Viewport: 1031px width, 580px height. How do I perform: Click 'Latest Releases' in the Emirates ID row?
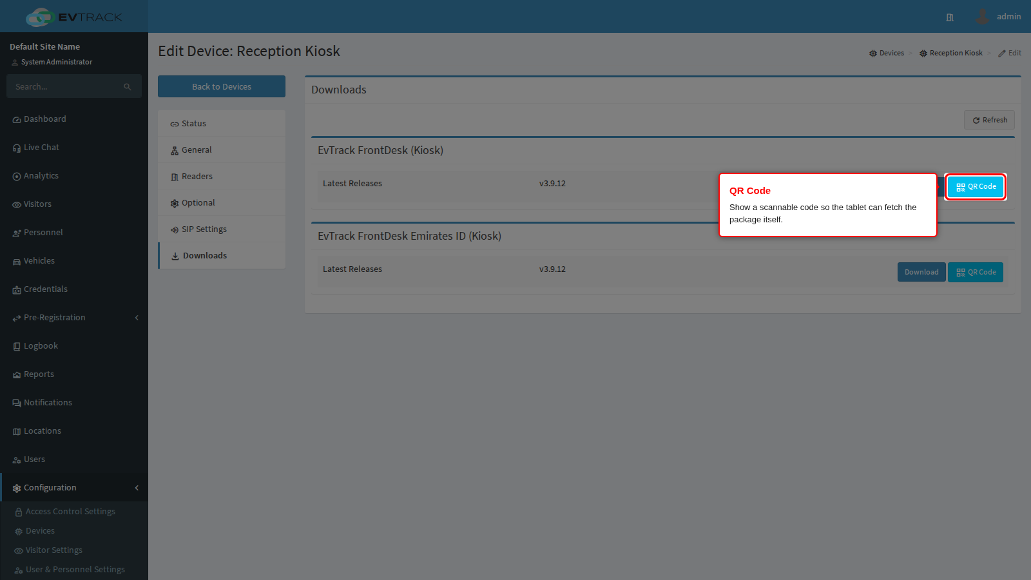click(352, 269)
